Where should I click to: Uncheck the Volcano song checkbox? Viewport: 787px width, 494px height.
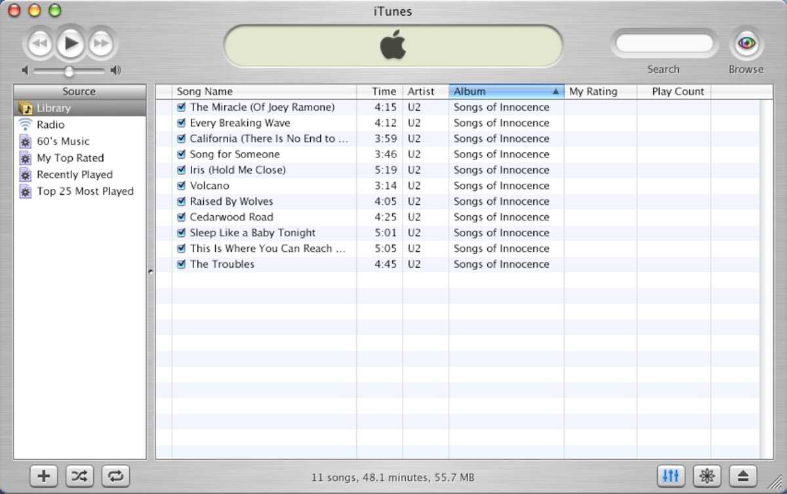coord(182,186)
